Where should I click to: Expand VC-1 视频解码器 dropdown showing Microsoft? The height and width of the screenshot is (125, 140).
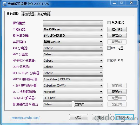(x=73, y=92)
